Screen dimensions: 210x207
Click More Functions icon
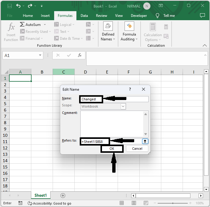(88, 38)
